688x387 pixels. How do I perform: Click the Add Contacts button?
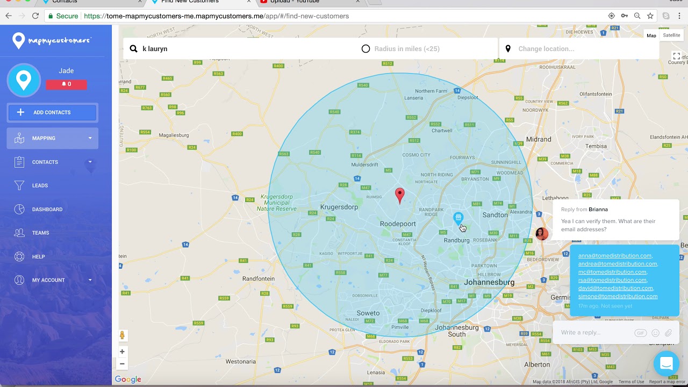coord(52,112)
